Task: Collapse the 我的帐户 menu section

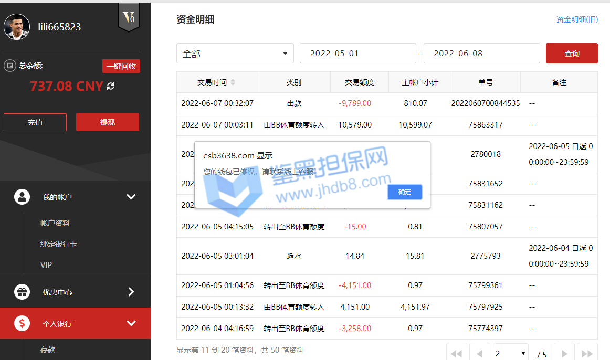Action: (x=131, y=197)
